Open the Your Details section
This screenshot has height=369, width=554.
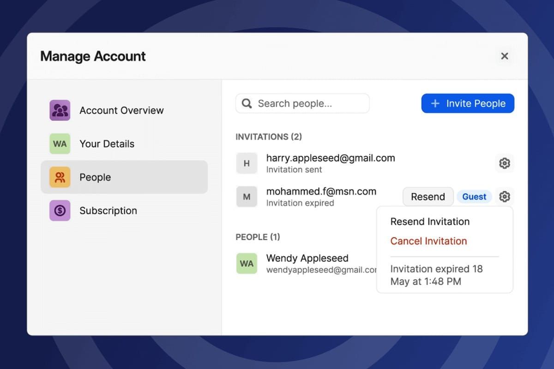(x=107, y=143)
